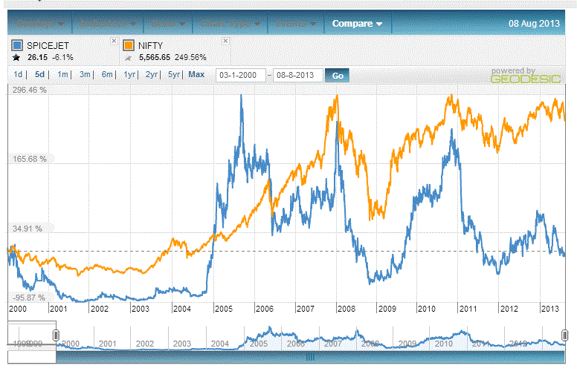Click the 2013 label on main x-axis
This screenshot has width=577, height=377.
[x=550, y=309]
